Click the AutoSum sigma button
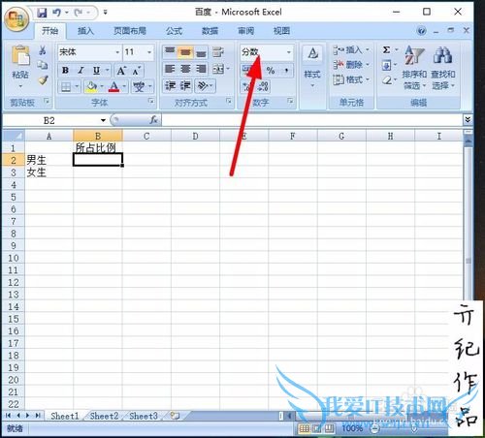Viewport: 485px width, 438px height. (386, 50)
